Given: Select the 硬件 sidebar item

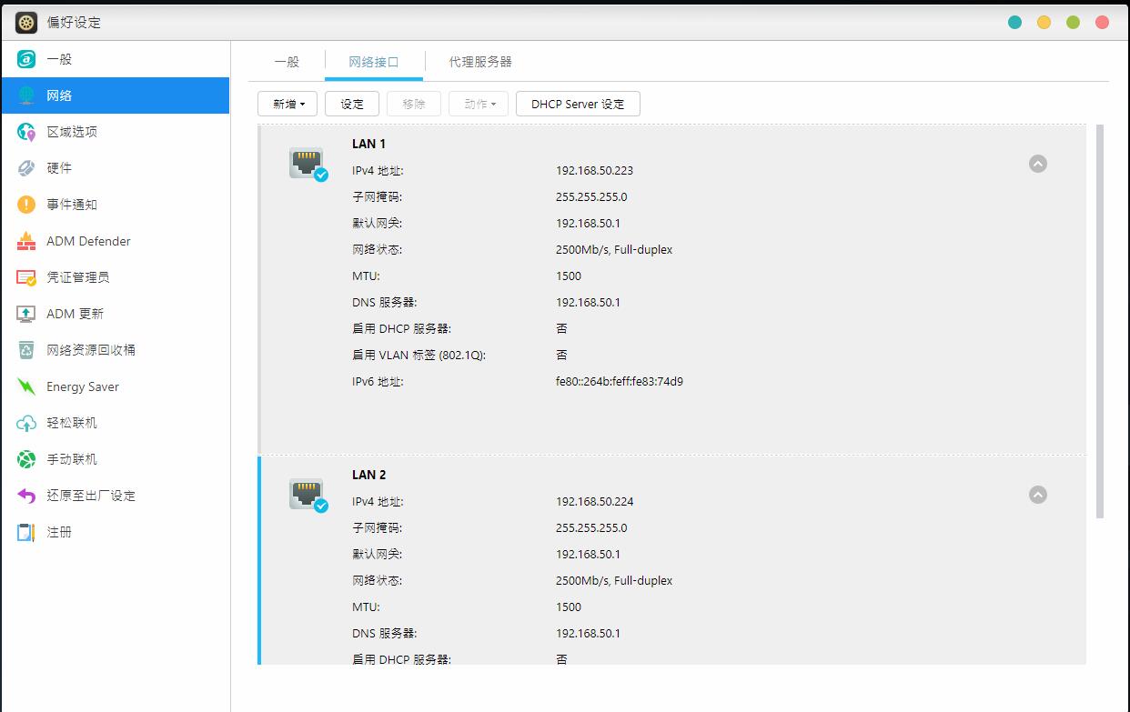Looking at the screenshot, I should (57, 167).
